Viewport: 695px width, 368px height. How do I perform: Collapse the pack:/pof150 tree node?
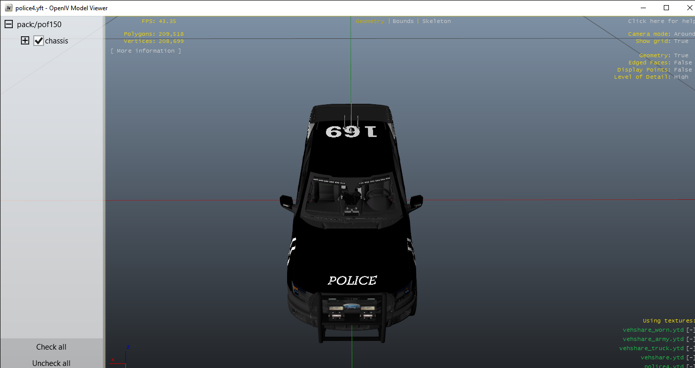pos(9,25)
